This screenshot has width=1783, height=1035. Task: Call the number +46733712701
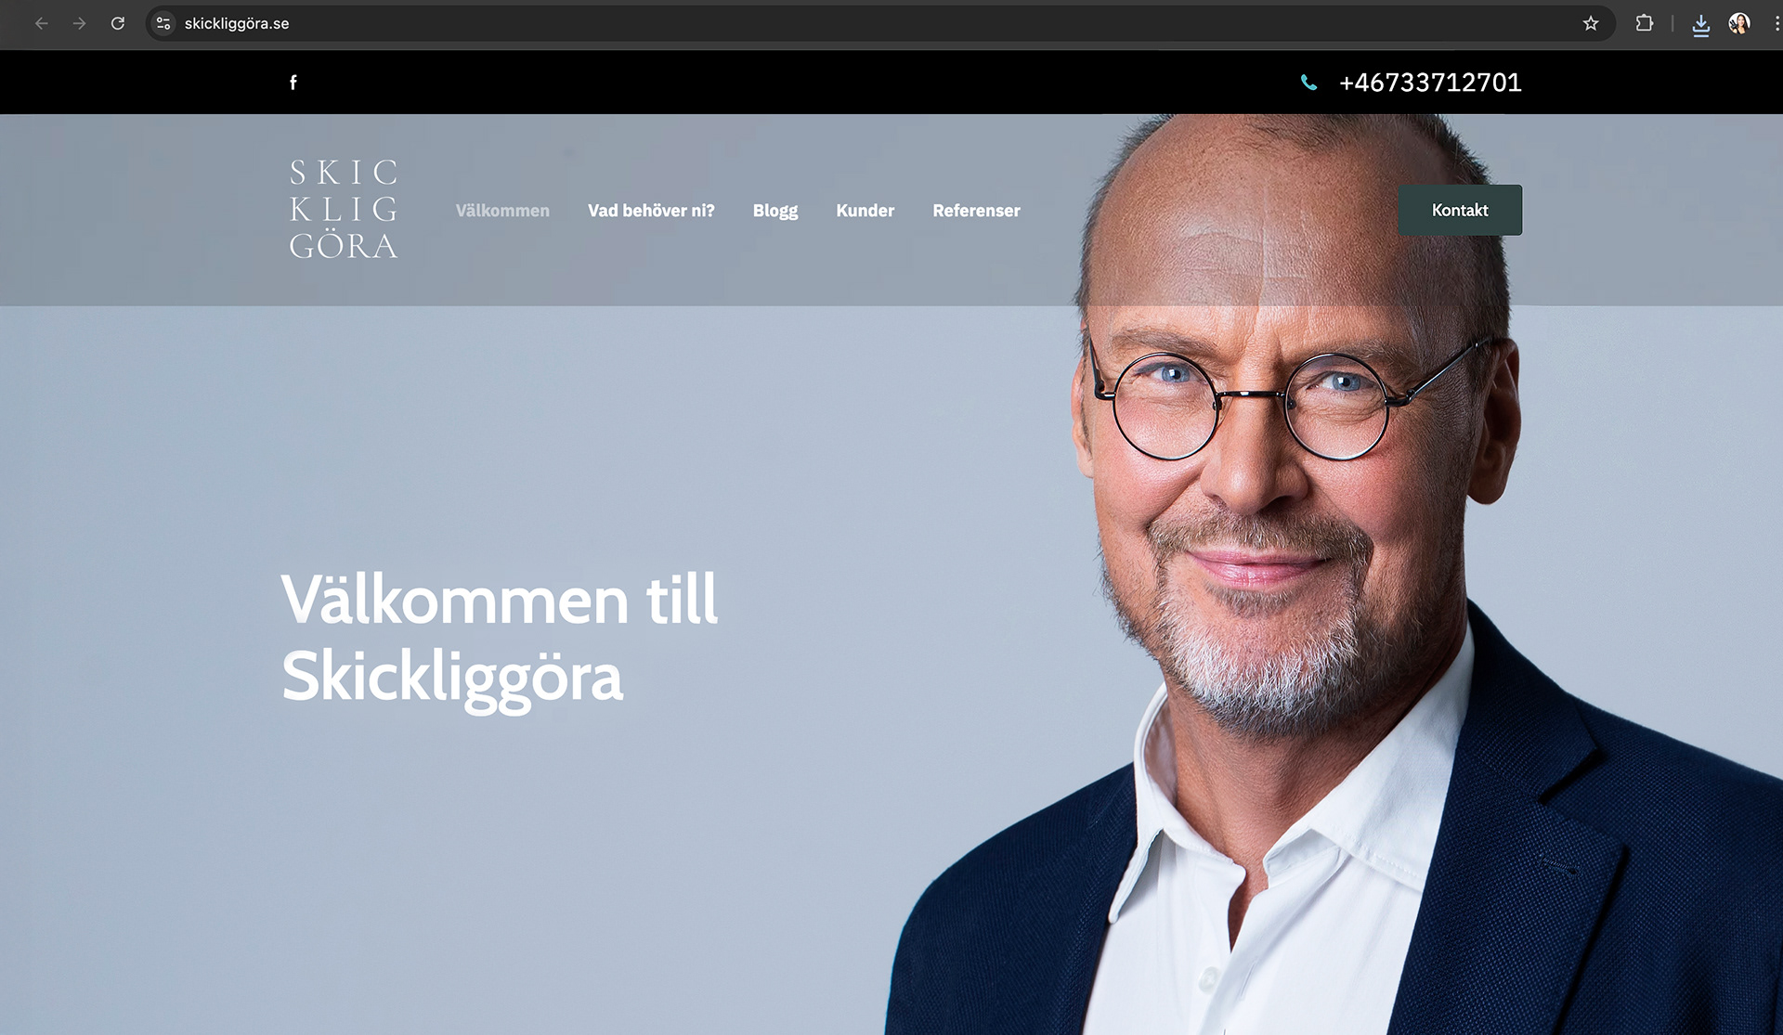[x=1430, y=83]
